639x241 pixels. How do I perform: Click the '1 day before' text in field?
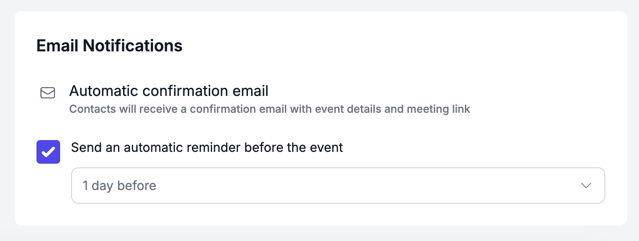[119, 186]
